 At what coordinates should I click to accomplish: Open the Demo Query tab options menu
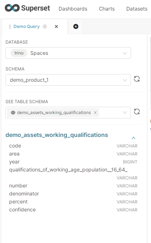pyautogui.click(x=10, y=27)
